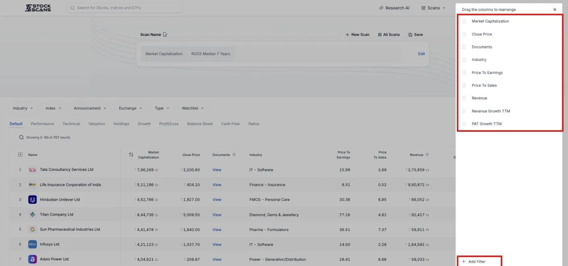This screenshot has height=266, width=568.
Task: Click the Price To Earnings column header
Action: tap(343, 155)
